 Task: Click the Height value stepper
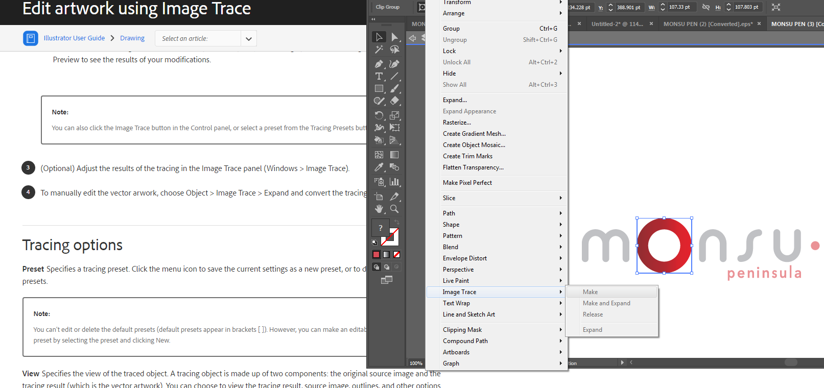[728, 7]
